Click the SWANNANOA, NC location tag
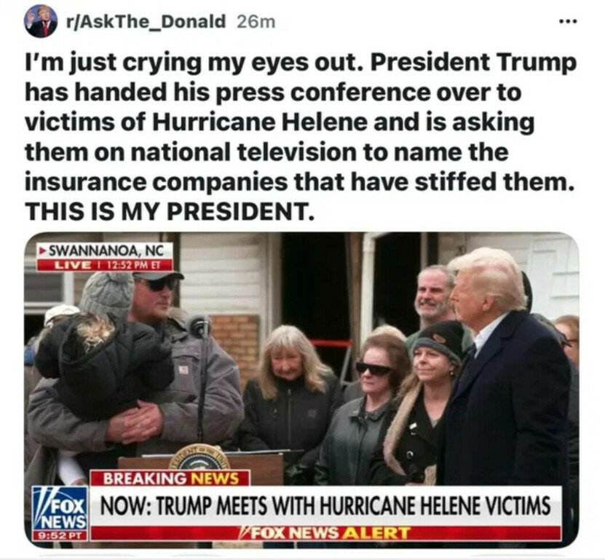The width and height of the screenshot is (605, 560). click(x=103, y=251)
